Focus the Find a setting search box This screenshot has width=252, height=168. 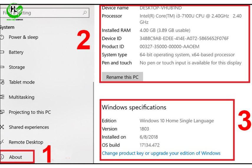[x=45, y=13]
